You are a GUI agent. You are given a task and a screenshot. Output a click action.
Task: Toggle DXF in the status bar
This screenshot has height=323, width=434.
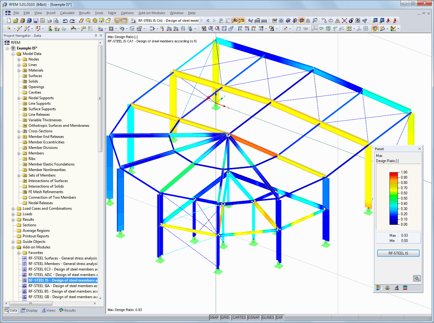[279, 317]
